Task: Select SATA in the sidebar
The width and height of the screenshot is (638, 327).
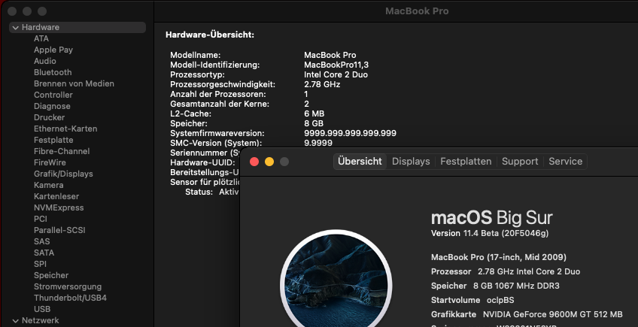Action: (x=44, y=253)
